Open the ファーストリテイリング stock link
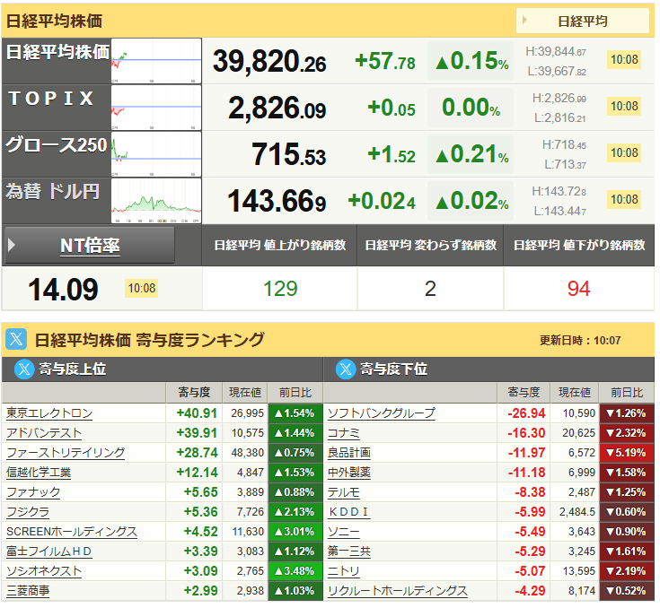Viewport: 660px width, 608px height. [66, 453]
